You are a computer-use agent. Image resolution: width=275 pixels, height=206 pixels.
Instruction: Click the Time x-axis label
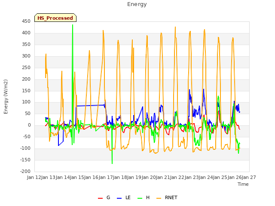[243, 184]
